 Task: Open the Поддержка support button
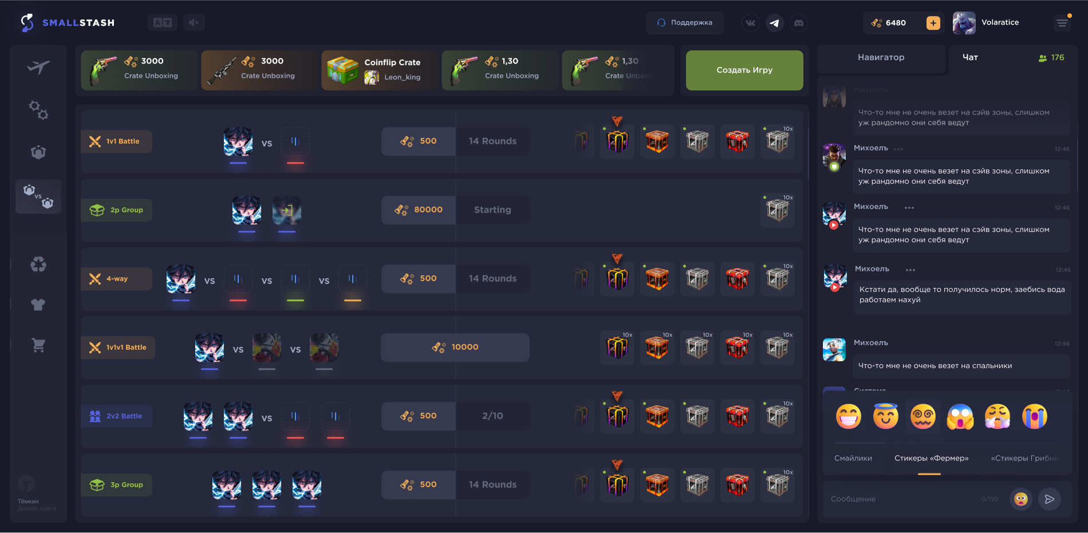[x=685, y=23]
